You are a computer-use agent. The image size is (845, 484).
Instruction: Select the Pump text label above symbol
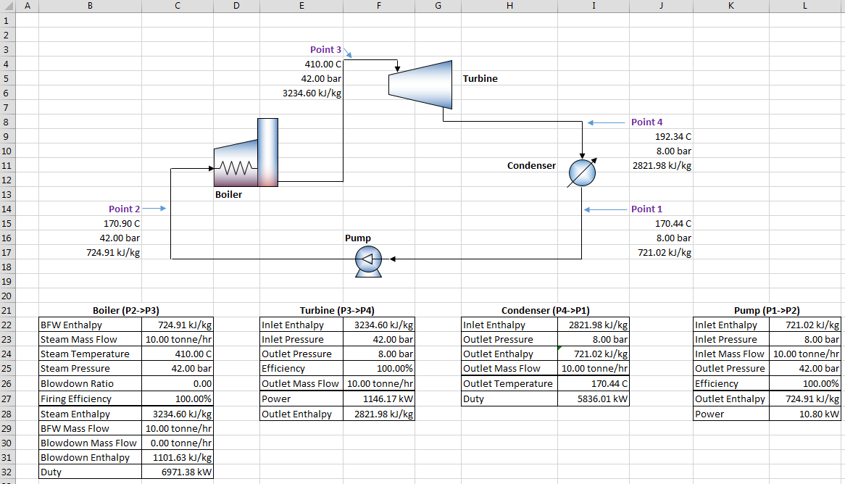point(358,238)
